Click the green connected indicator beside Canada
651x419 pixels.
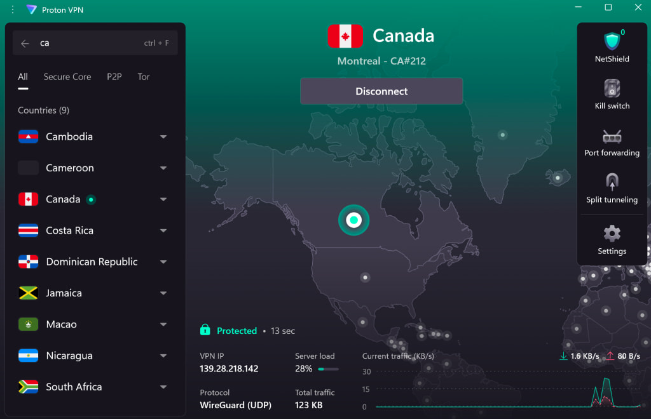point(91,200)
